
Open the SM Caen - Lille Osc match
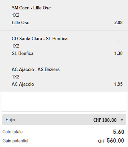tap(31, 8)
